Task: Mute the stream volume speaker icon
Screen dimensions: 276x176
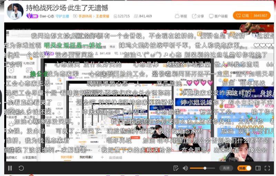Action: pyautogui.click(x=185, y=168)
